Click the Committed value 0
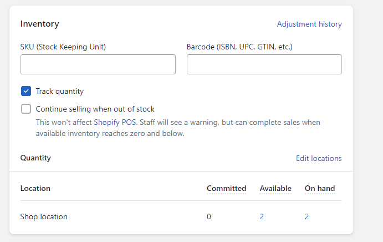 209,216
